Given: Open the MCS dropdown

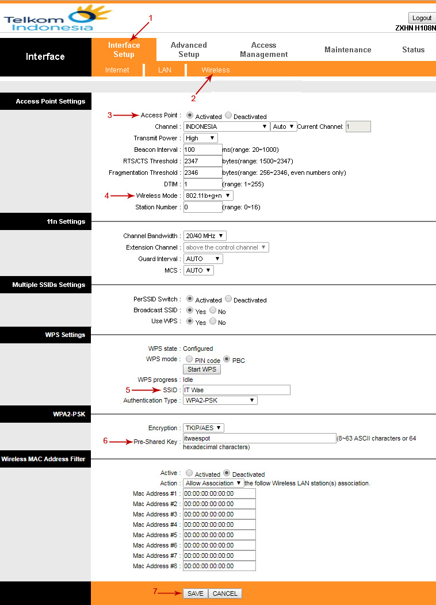Looking at the screenshot, I should tap(198, 270).
